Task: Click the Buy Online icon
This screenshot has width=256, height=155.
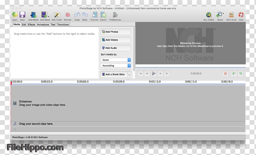Action: tap(209, 16)
